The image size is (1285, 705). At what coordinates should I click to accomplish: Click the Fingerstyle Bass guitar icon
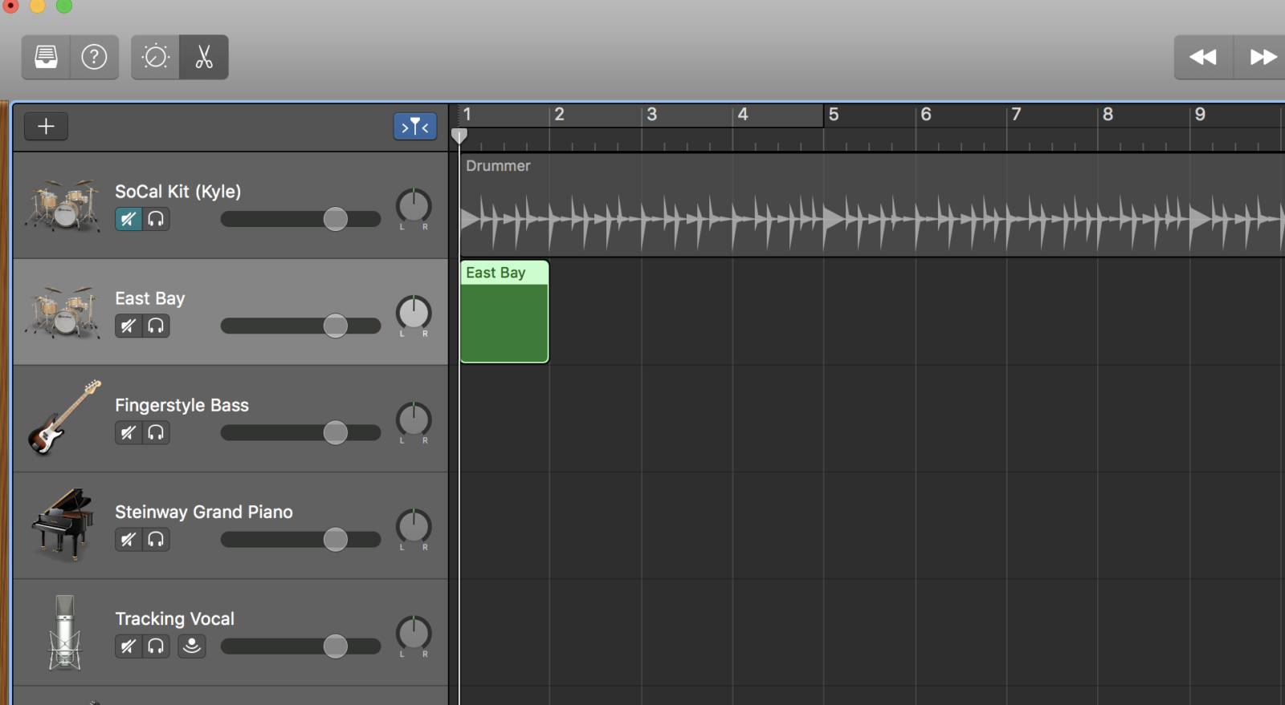click(64, 418)
